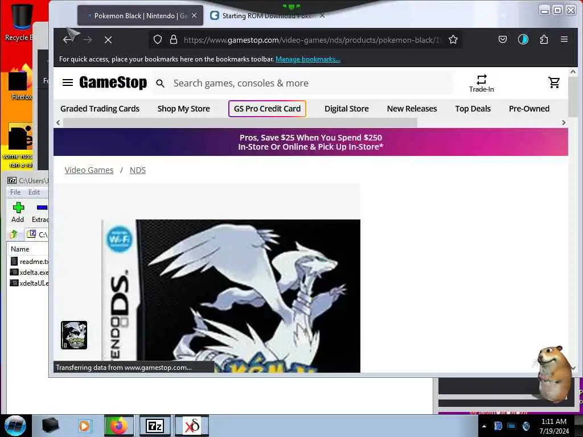This screenshot has width=583, height=437.
Task: Open the Firefox desktop shortcut
Action: click(x=21, y=83)
